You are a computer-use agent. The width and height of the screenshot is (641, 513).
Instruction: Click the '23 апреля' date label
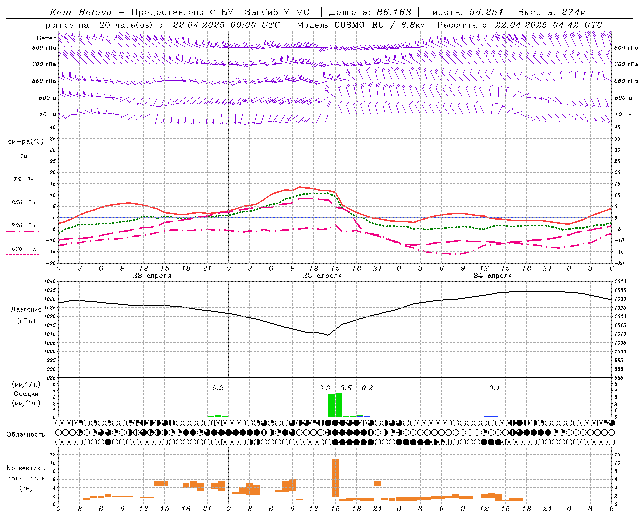pyautogui.click(x=322, y=276)
